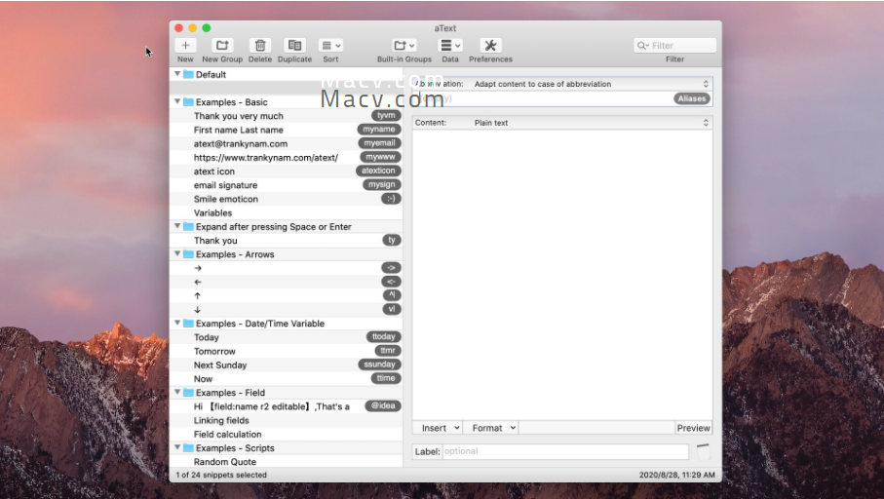Collapse Expand after pressing Space or Enter group

(x=177, y=226)
